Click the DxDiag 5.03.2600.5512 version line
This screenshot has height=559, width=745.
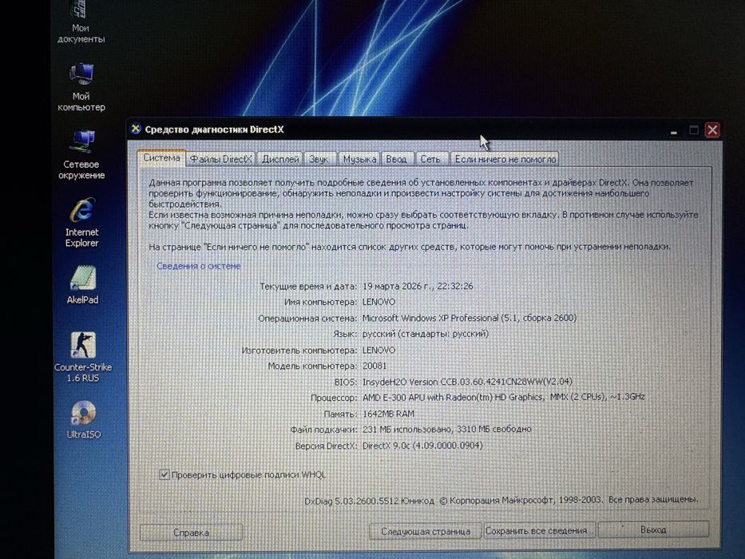pos(501,500)
